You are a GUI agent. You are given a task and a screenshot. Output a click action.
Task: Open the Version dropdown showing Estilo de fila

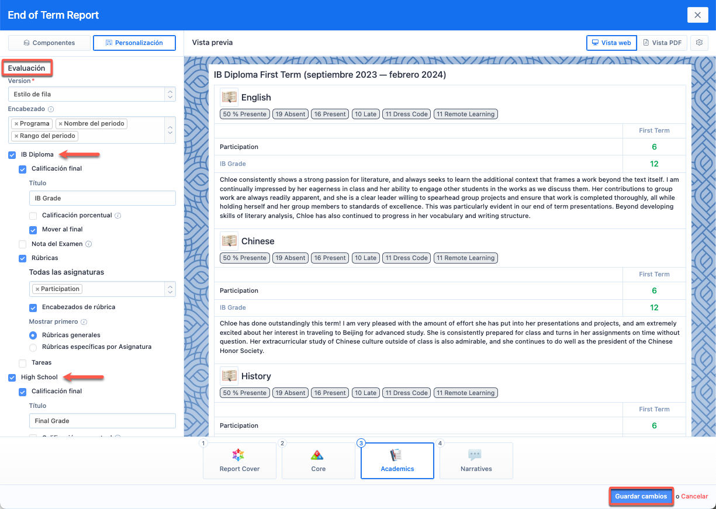(x=92, y=94)
